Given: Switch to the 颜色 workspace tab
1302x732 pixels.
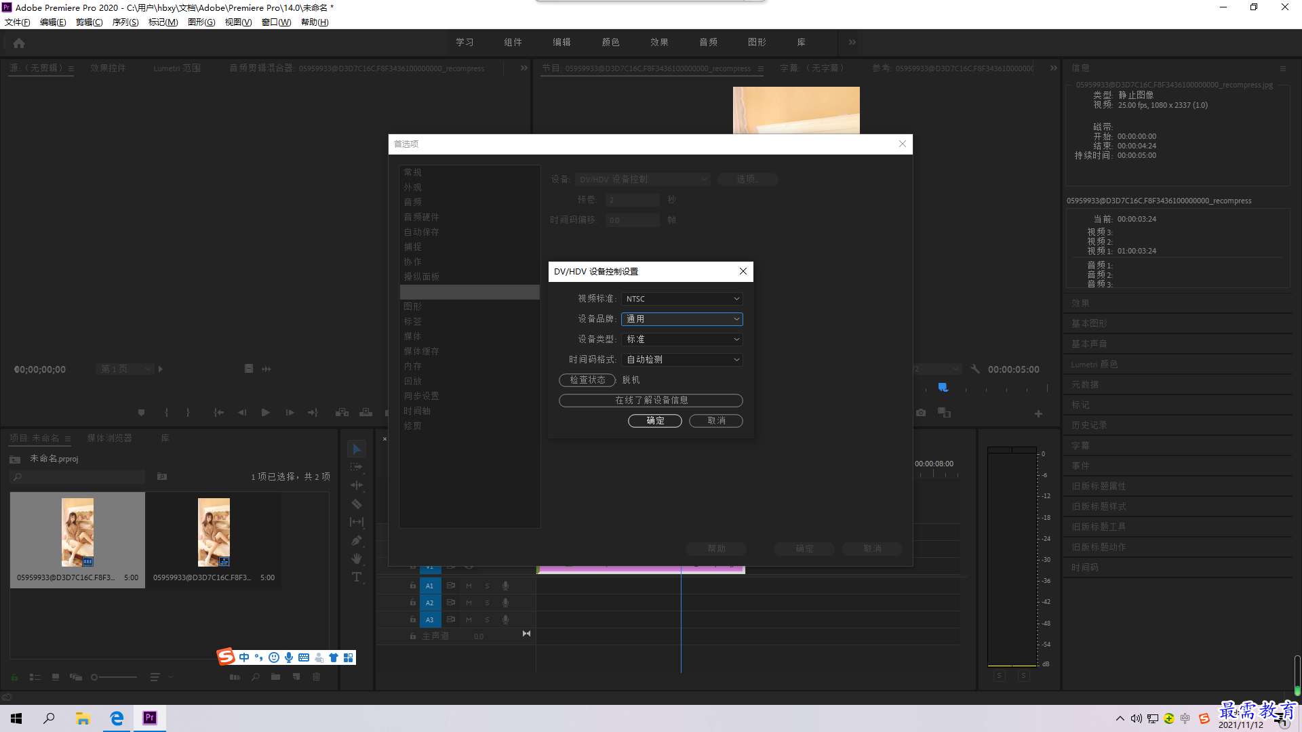Looking at the screenshot, I should click(x=610, y=42).
